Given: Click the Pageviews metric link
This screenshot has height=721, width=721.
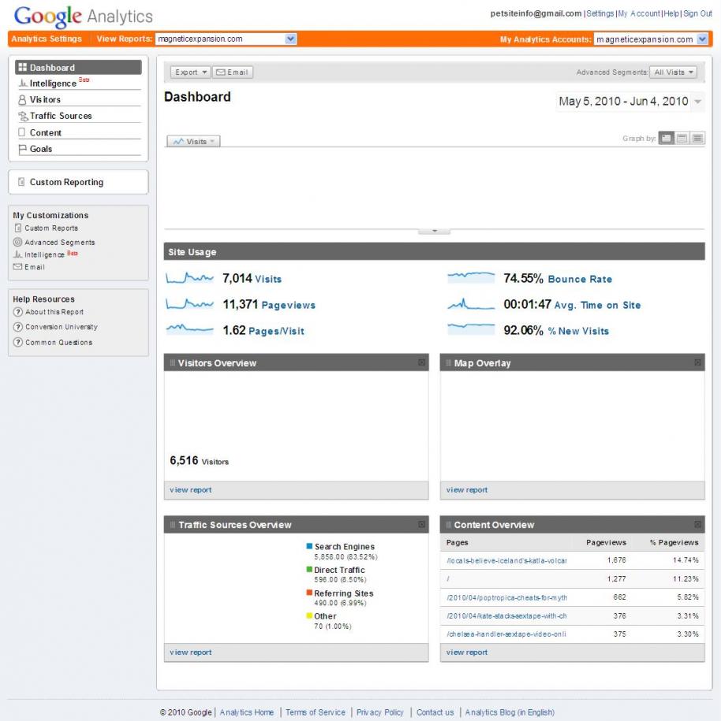Looking at the screenshot, I should click(288, 305).
